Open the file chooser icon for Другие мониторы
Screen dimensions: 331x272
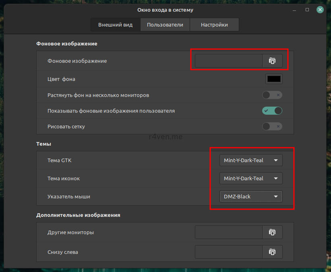point(272,232)
